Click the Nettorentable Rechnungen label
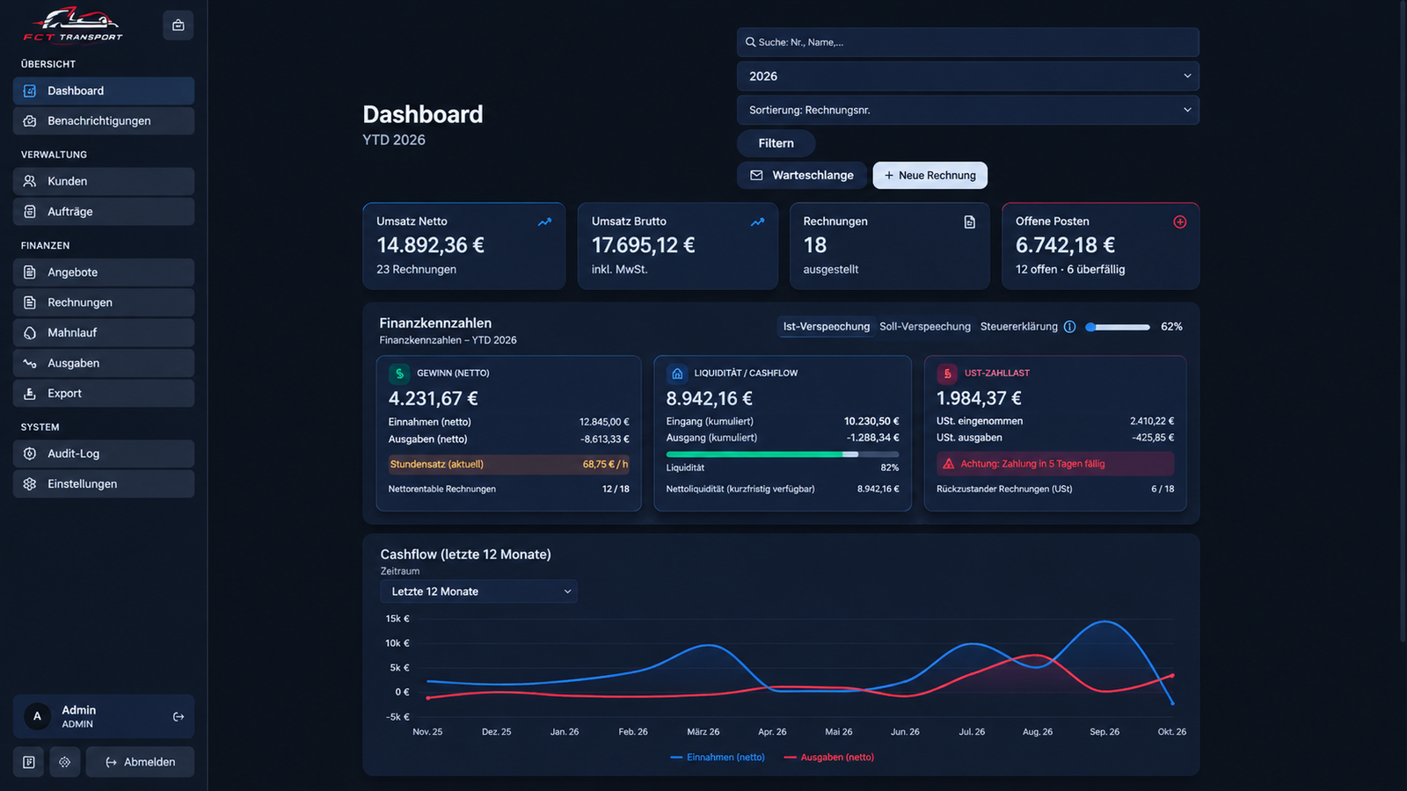Image resolution: width=1407 pixels, height=791 pixels. [442, 490]
